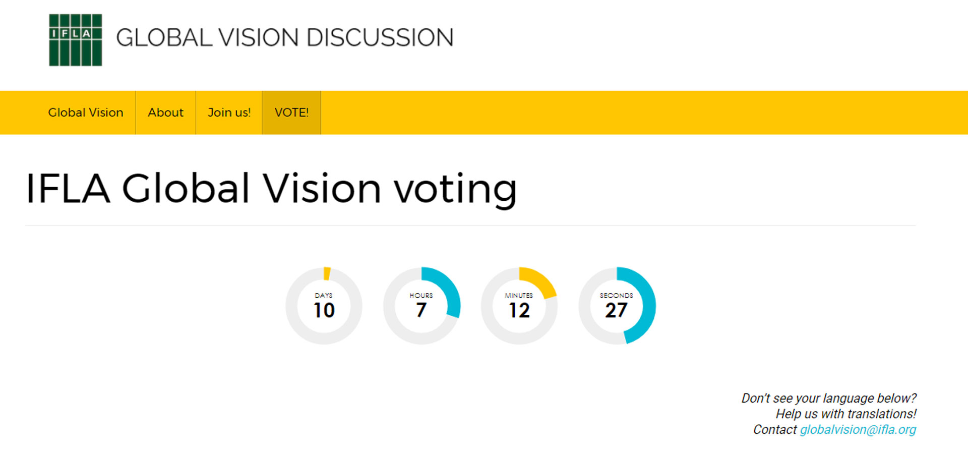Select the VOTE! navigation tab
This screenshot has width=968, height=454.
coord(291,112)
